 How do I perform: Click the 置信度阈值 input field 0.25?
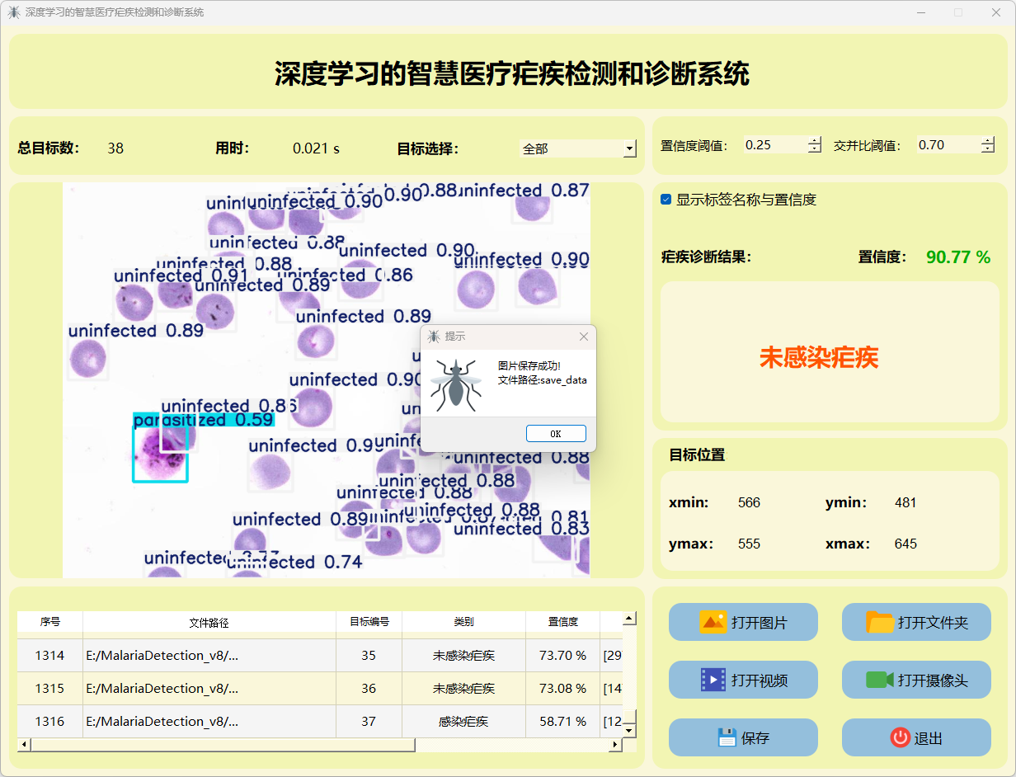[773, 145]
